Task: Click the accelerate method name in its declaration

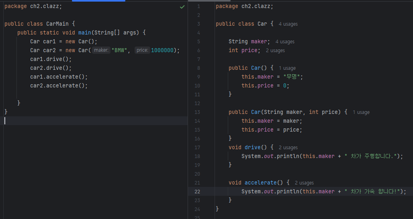Action: pos(260,182)
